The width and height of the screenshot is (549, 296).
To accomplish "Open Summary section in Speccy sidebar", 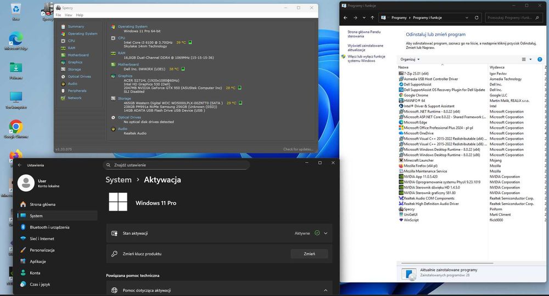I will click(76, 26).
